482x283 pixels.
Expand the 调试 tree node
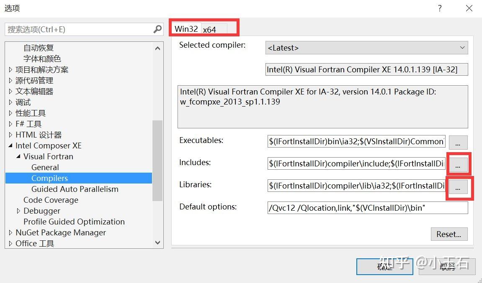point(11,102)
